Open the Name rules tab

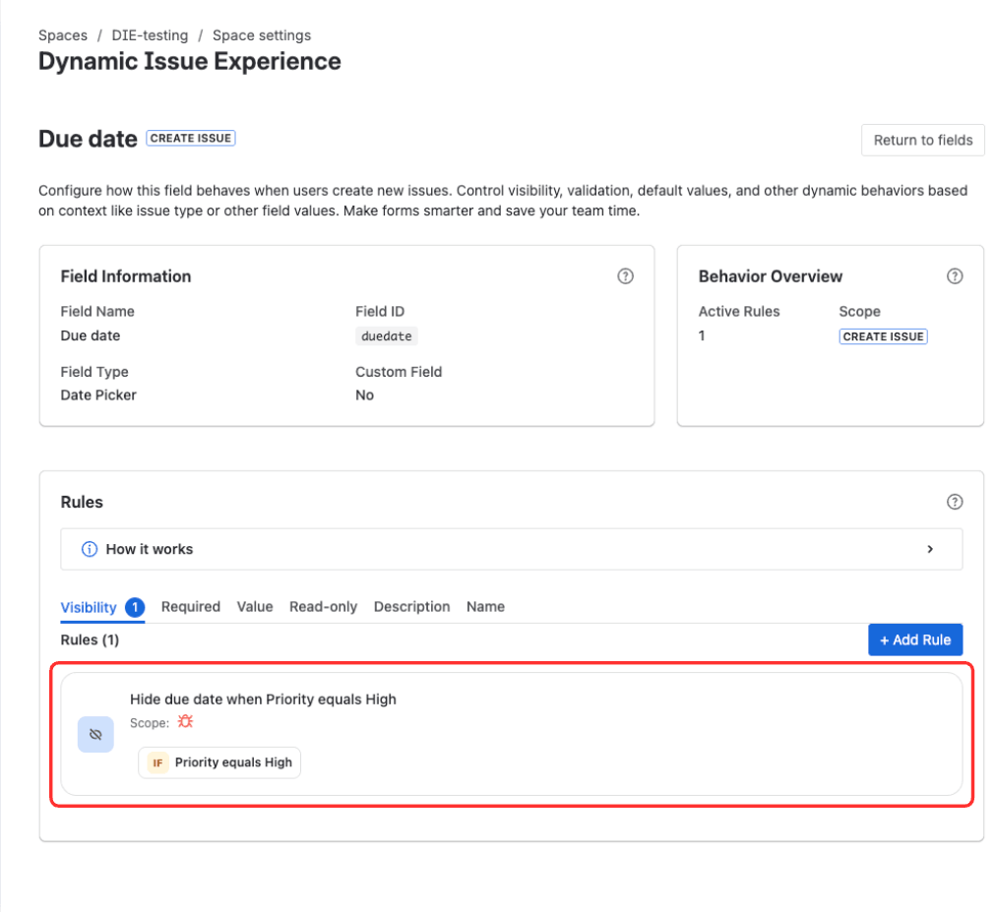point(485,607)
